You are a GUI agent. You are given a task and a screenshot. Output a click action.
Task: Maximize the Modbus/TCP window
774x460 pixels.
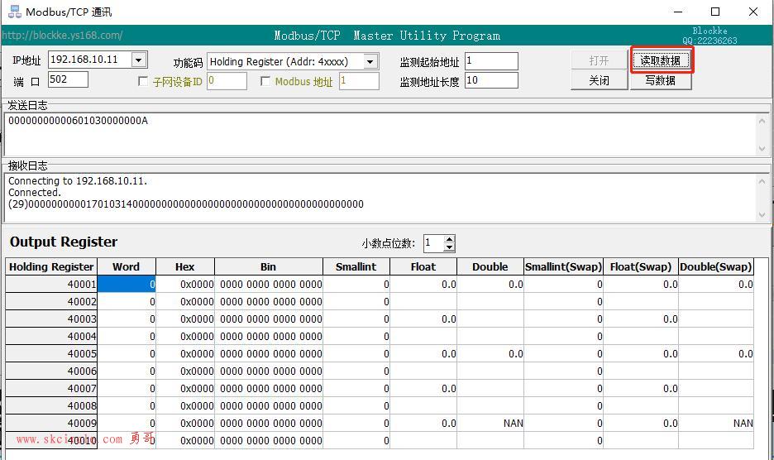[715, 12]
